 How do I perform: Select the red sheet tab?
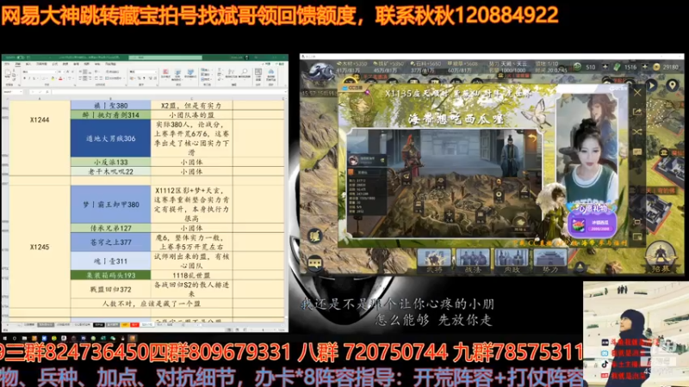click(x=134, y=325)
